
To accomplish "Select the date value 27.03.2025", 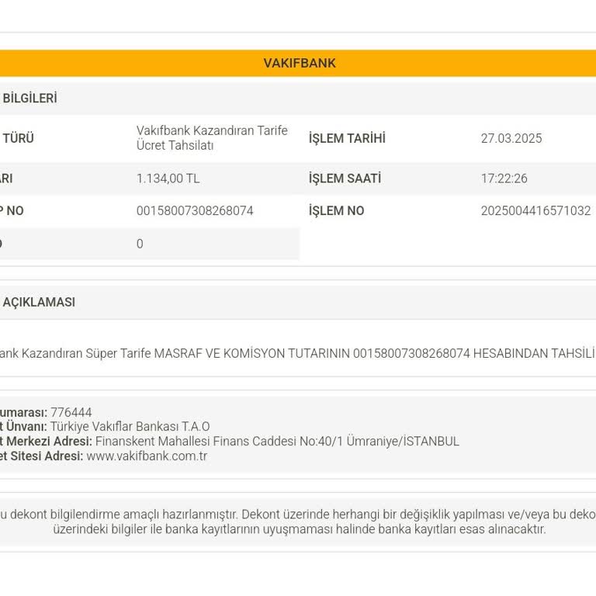I will pos(511,138).
